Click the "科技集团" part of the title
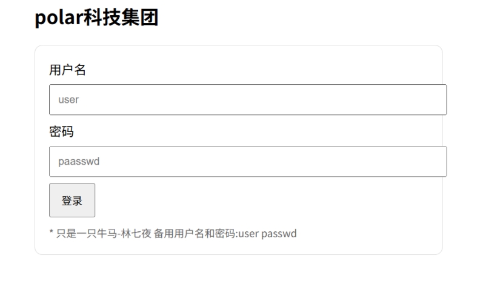The height and width of the screenshot is (290, 503). tap(121, 18)
